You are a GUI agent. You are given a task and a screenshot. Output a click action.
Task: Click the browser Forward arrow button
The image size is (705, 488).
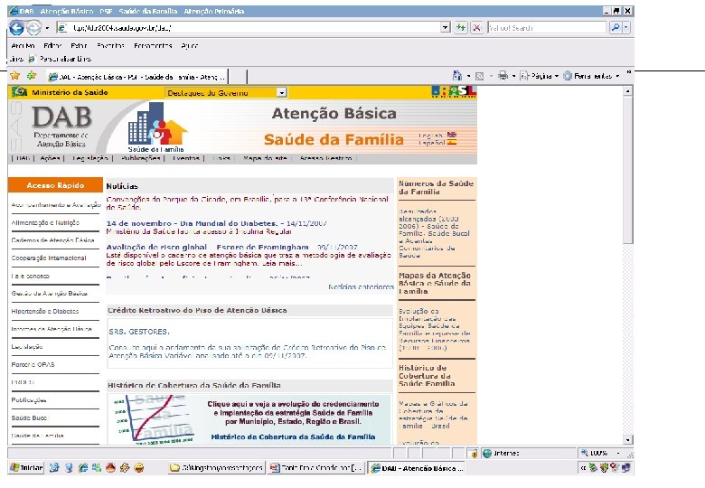click(33, 28)
